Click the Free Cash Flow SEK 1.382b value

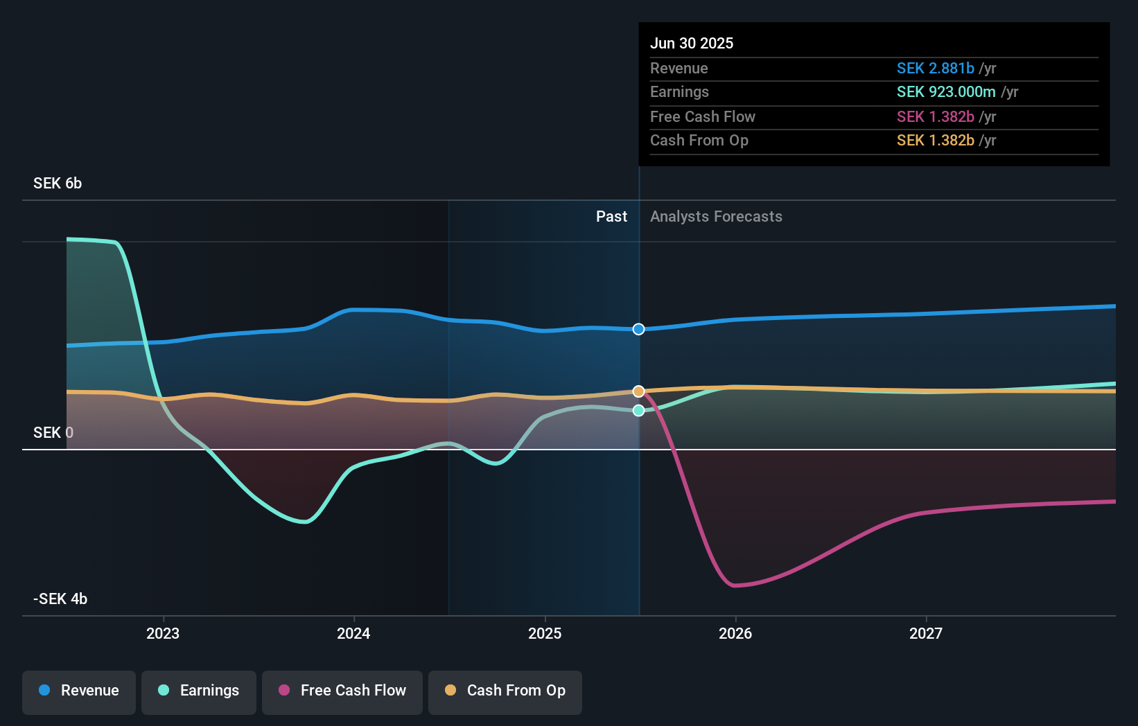click(936, 116)
